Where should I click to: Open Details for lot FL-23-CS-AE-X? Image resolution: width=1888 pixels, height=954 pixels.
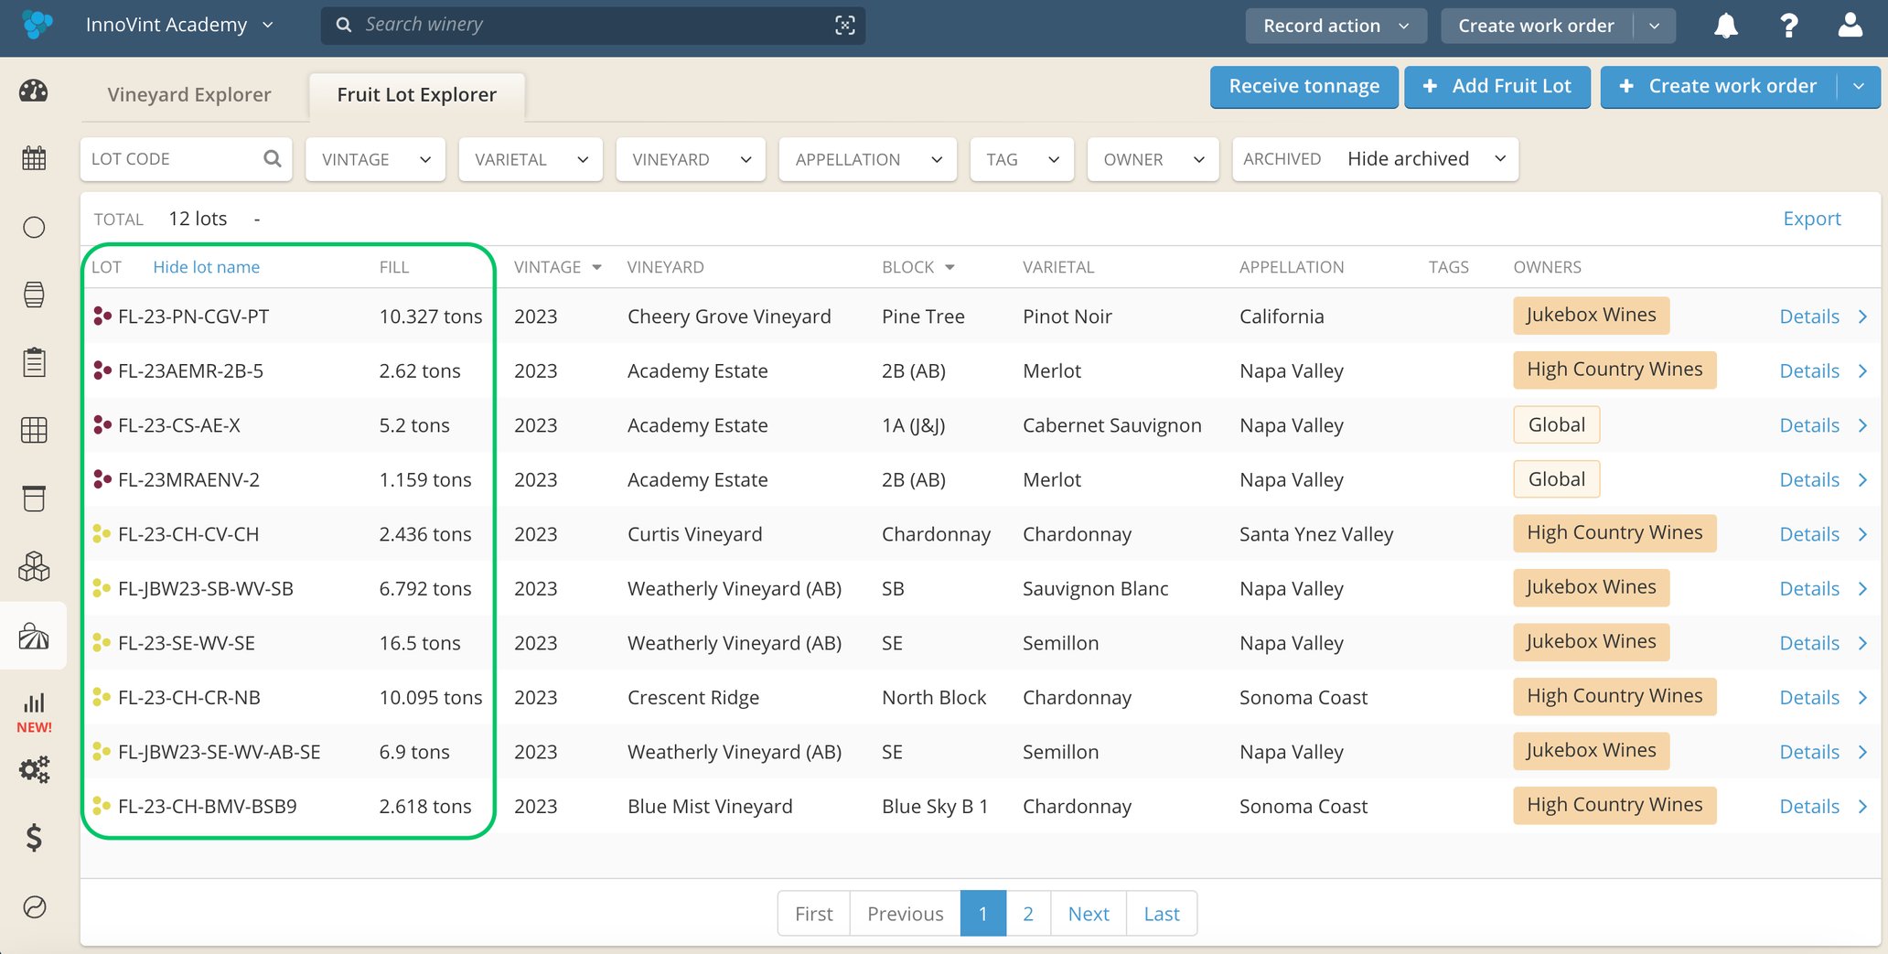pyautogui.click(x=1809, y=424)
